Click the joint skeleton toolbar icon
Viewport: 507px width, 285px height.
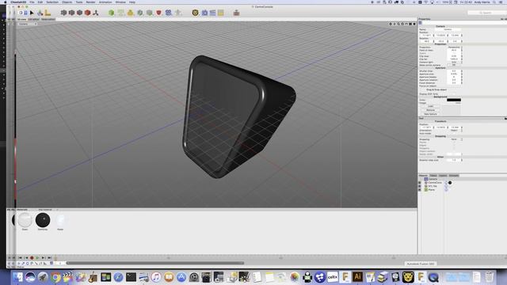tap(96, 13)
